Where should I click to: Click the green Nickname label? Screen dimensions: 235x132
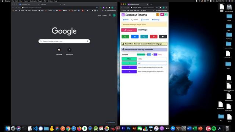click(141, 55)
